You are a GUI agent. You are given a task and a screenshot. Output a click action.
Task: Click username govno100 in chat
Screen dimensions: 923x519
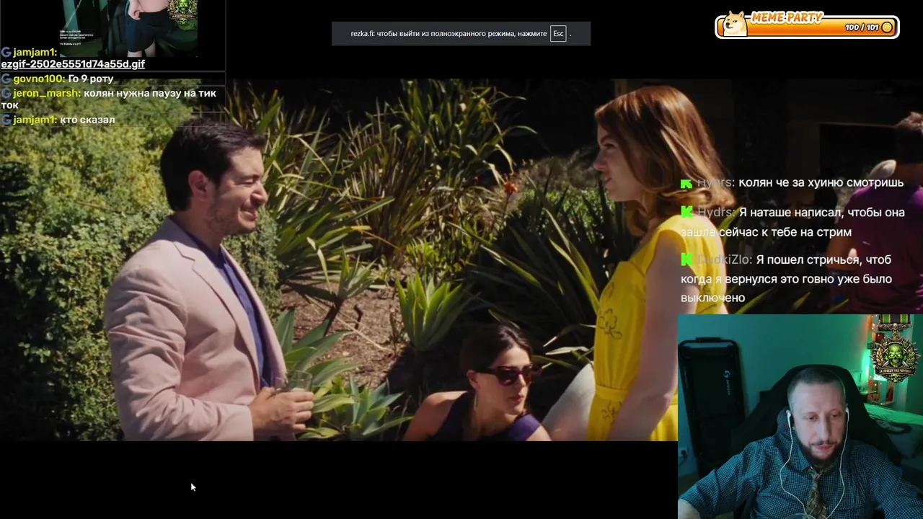pyautogui.click(x=39, y=79)
